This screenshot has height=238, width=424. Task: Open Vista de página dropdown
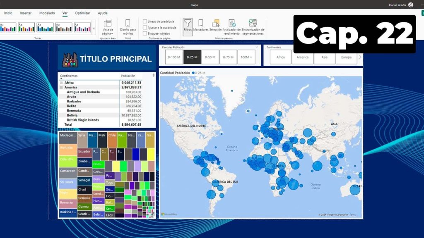click(108, 26)
